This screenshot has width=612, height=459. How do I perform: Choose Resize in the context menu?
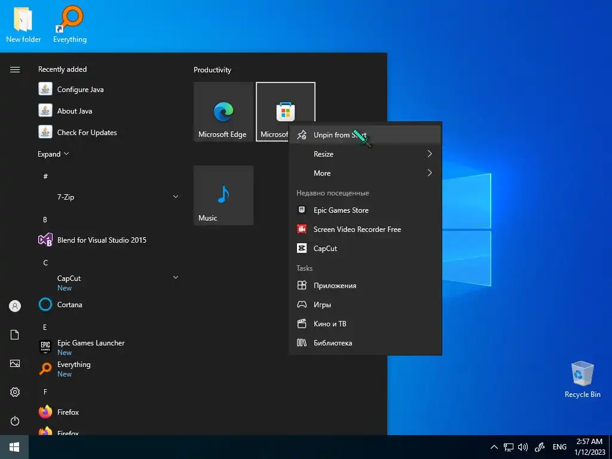pyautogui.click(x=365, y=154)
